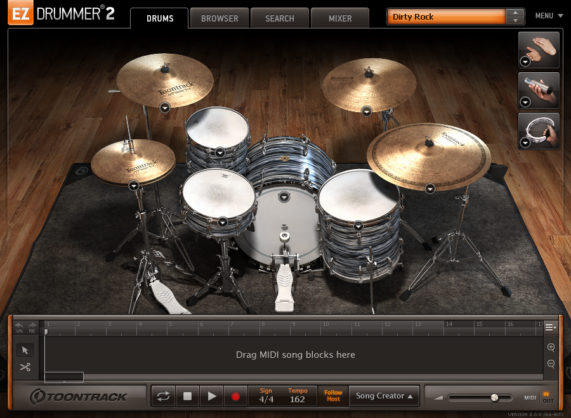This screenshot has height=418, width=571.
Task: Toggle Follow Host
Action: pyautogui.click(x=333, y=395)
